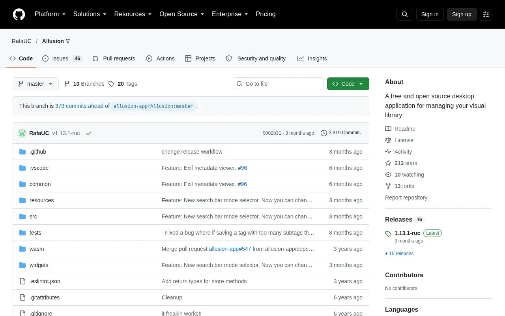
Task: Click the Sign in button
Action: [x=430, y=14]
